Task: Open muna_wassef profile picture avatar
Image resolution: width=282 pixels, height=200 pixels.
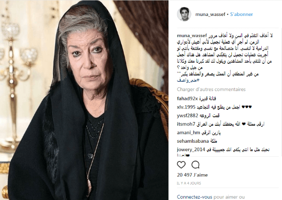Action: point(184,14)
